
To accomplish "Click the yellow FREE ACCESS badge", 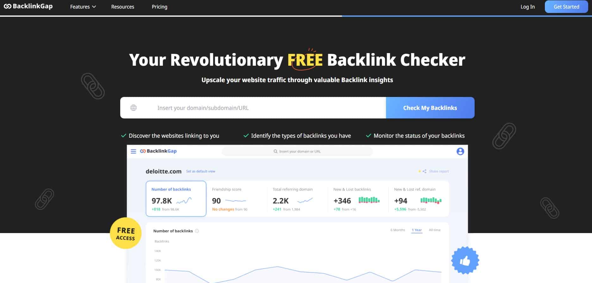I will click(x=126, y=233).
